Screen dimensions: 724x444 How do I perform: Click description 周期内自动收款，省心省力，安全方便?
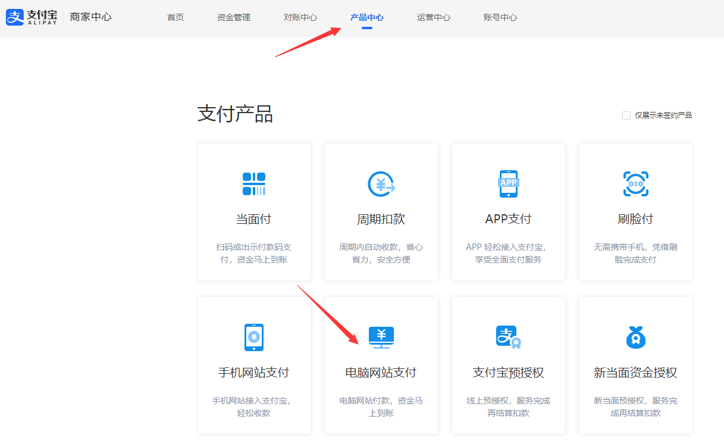381,253
